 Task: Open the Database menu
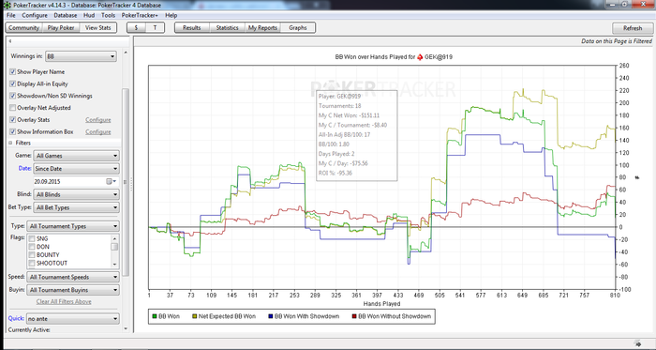point(66,16)
